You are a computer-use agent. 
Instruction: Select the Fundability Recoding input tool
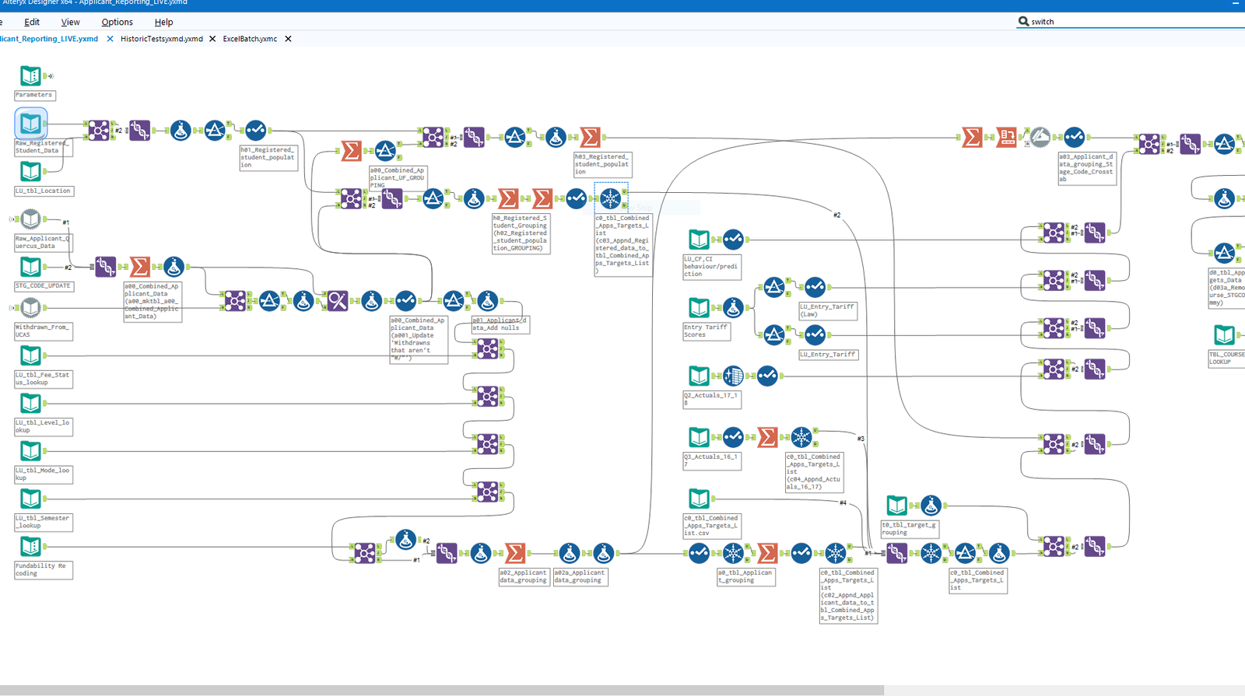[30, 546]
